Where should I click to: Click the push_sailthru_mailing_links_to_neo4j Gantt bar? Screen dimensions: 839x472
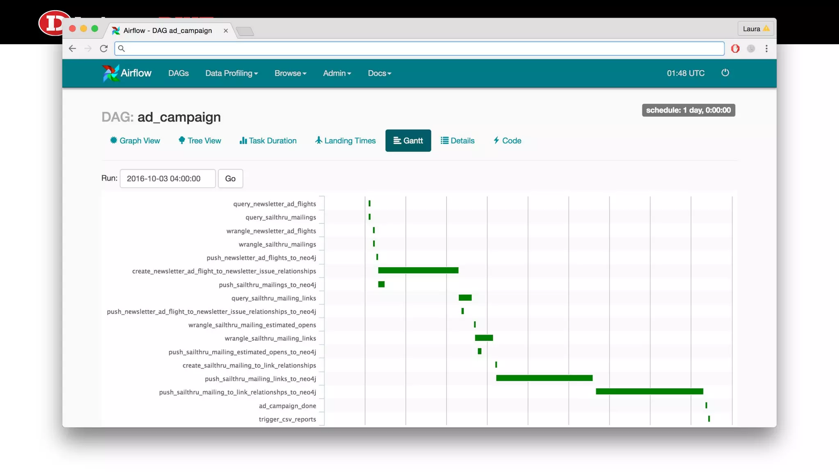pyautogui.click(x=544, y=378)
